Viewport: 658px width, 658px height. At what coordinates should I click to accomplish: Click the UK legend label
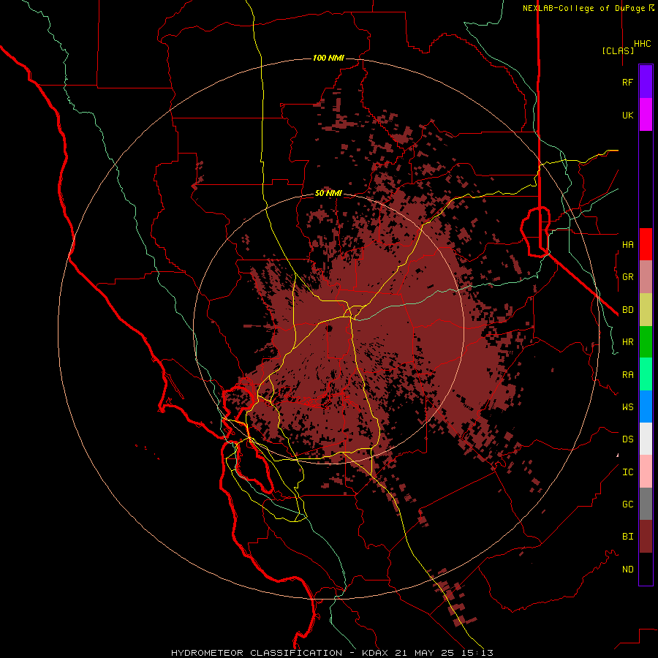[x=628, y=115]
